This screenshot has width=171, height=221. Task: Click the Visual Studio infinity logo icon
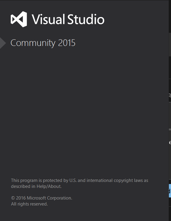[19, 19]
